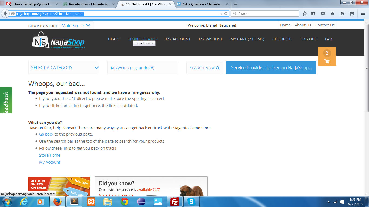369x207 pixels.
Task: Close the 404 Not Found tab
Action: pos(170,4)
